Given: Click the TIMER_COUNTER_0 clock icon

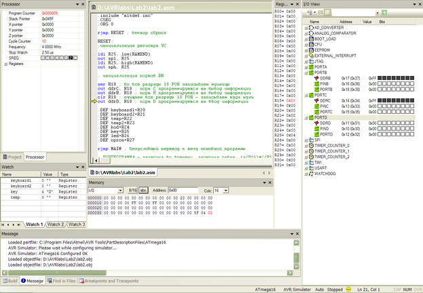Looking at the screenshot, I should point(311,145).
